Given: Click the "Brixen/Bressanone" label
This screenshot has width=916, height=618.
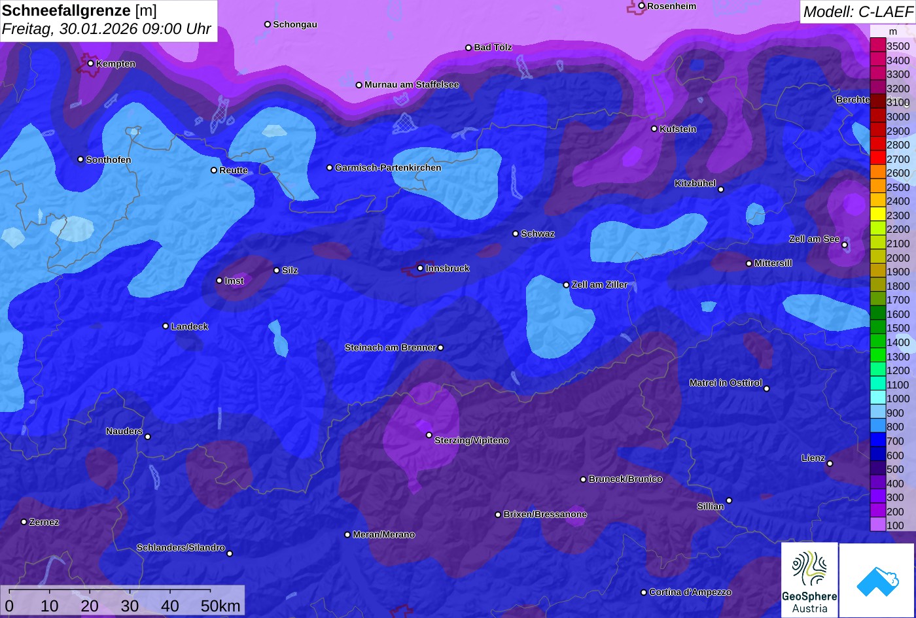Looking at the screenshot, I should tap(545, 515).
